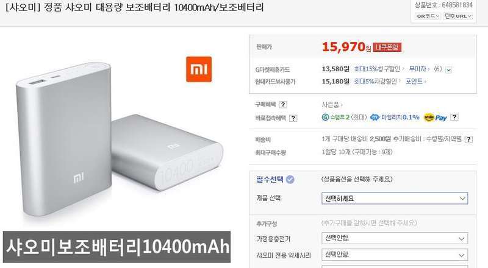Open help icon beside 바로접속혜택
The image size is (488, 268).
tap(293, 118)
